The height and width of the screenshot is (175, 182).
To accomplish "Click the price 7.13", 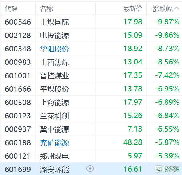I will pos(135,129).
